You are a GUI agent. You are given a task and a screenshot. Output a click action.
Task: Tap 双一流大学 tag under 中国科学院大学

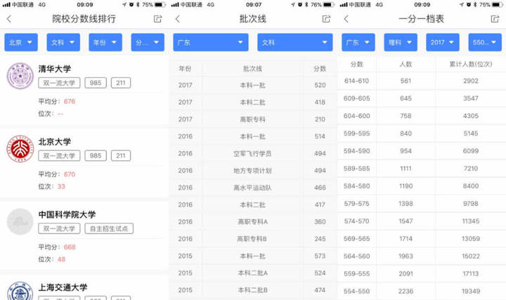point(59,229)
